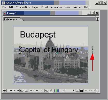The height and width of the screenshot is (100, 108).
Task: Click the show last snapshot icon
Action: click(x=51, y=90)
